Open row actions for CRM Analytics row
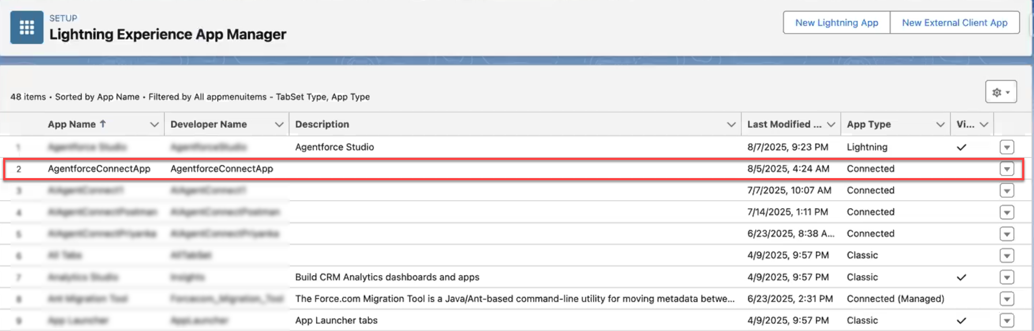The image size is (1034, 331). (1007, 277)
